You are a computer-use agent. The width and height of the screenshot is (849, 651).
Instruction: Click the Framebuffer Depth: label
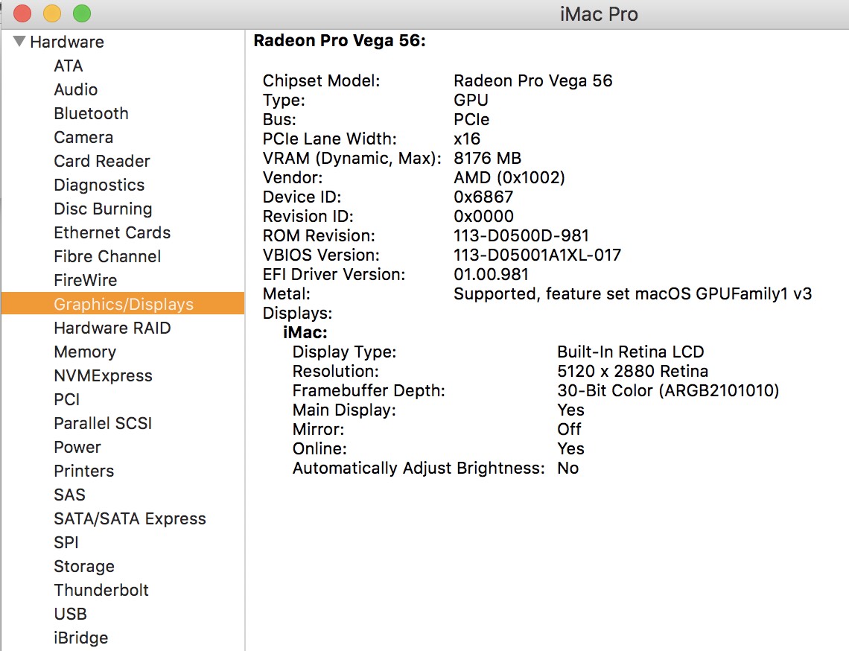(368, 390)
